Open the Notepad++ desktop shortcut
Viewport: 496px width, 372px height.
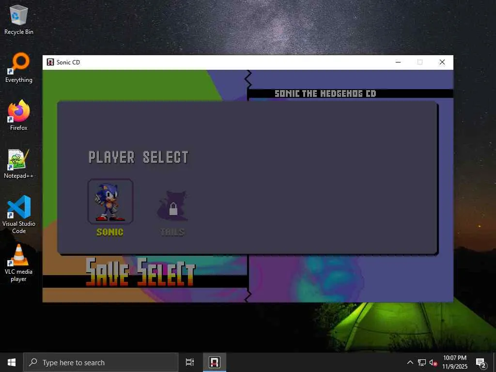coord(19,164)
